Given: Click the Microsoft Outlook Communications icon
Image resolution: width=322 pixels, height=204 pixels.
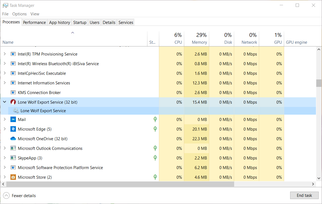Looking at the screenshot, I should 13,148.
